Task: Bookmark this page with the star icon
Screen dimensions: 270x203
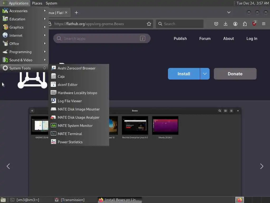Action: 149,24
